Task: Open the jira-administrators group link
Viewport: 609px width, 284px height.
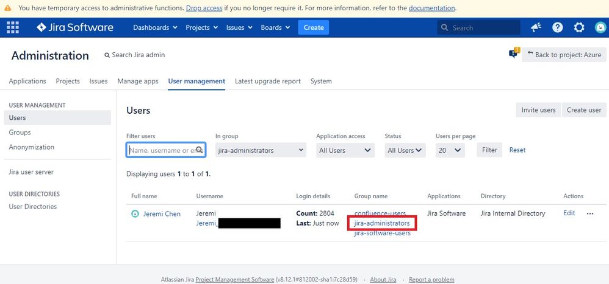Action: tap(382, 223)
